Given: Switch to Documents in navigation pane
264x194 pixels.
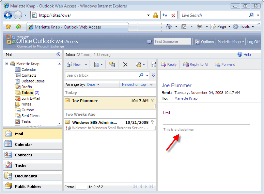Looking at the screenshot, I should point(32,176).
